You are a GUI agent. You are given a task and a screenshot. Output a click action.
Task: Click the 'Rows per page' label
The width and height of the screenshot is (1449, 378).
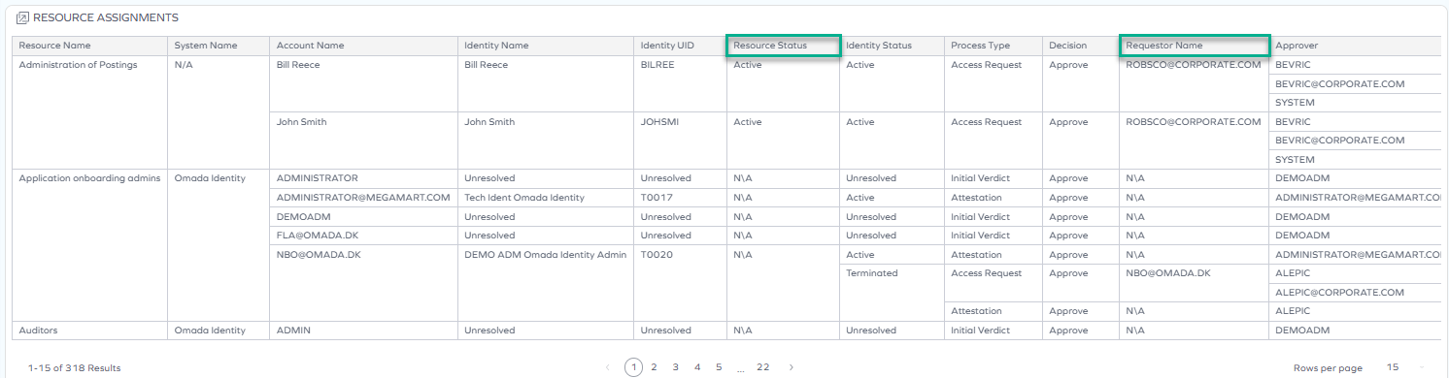point(1328,368)
